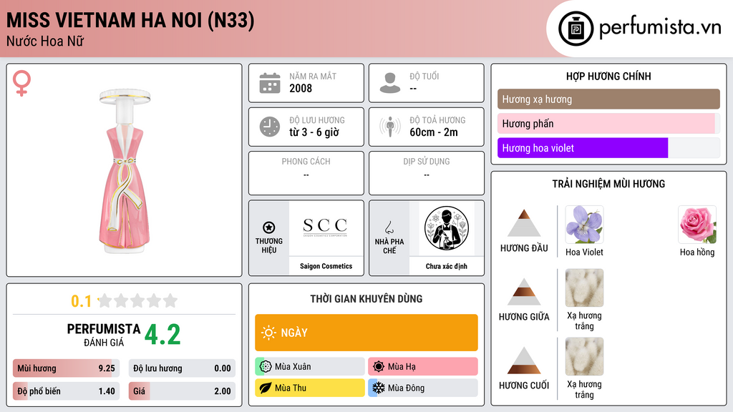Viewport: 733px width, 412px height.
Task: Select the yellow Mùa Thu season tile
Action: pyautogui.click(x=310, y=388)
